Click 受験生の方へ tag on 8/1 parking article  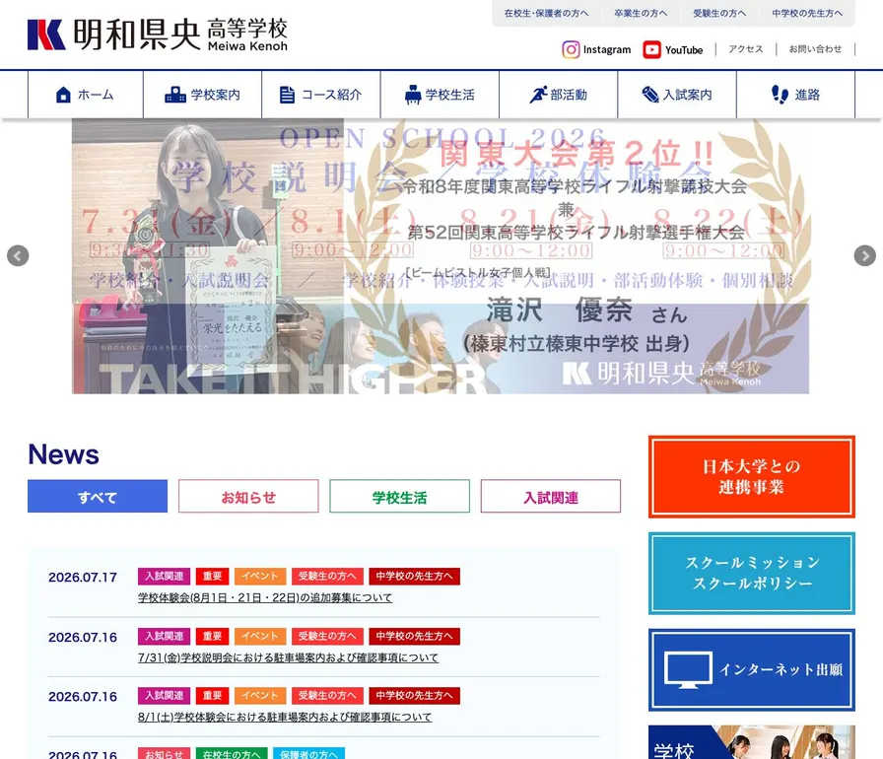coord(327,696)
